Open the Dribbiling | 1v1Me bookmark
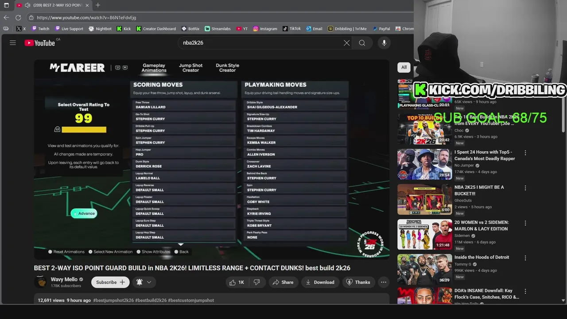The image size is (567, 319). point(347,29)
